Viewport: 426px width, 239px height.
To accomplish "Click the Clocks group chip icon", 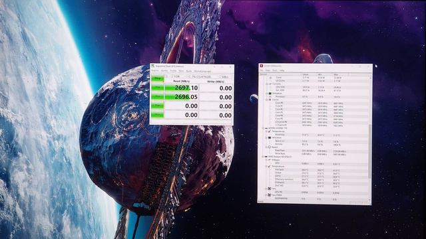I will tap(270, 100).
